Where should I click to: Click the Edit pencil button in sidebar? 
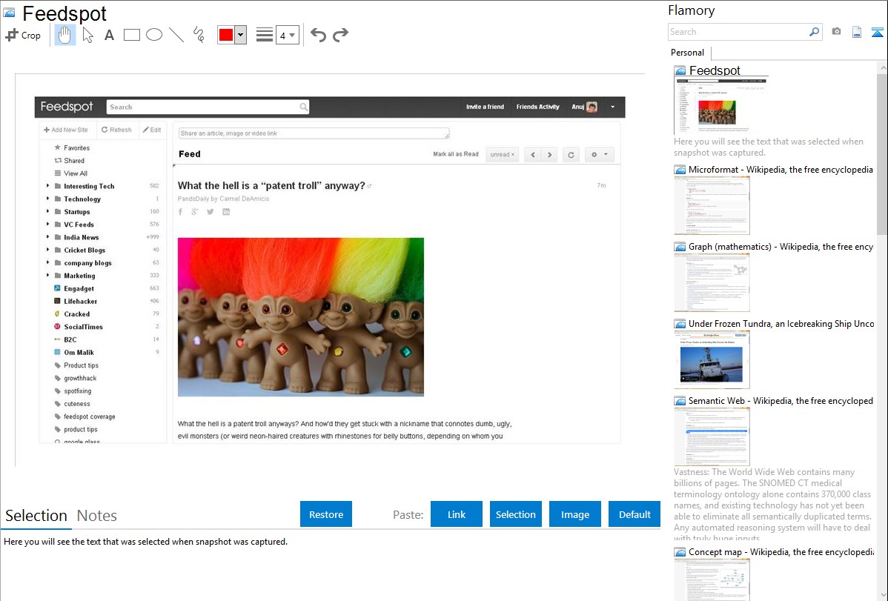152,130
